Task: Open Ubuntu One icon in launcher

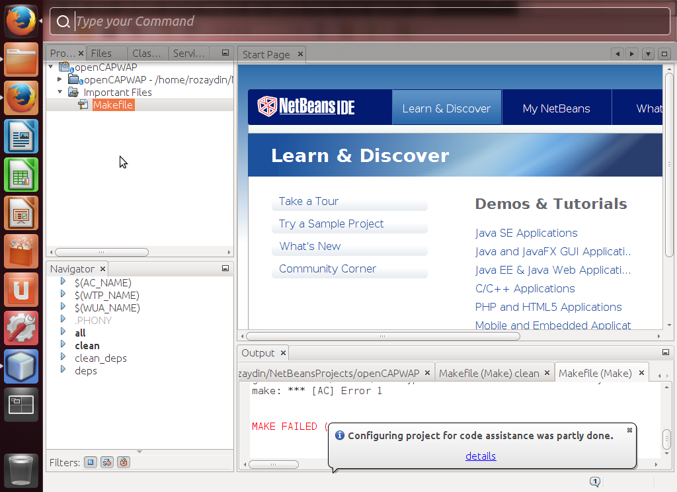Action: tap(20, 290)
